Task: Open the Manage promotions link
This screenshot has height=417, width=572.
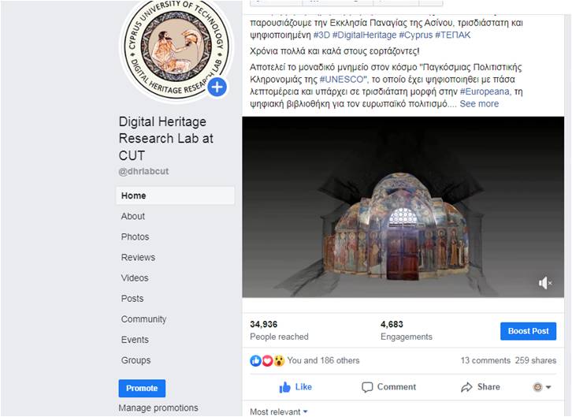Action: pyautogui.click(x=158, y=408)
